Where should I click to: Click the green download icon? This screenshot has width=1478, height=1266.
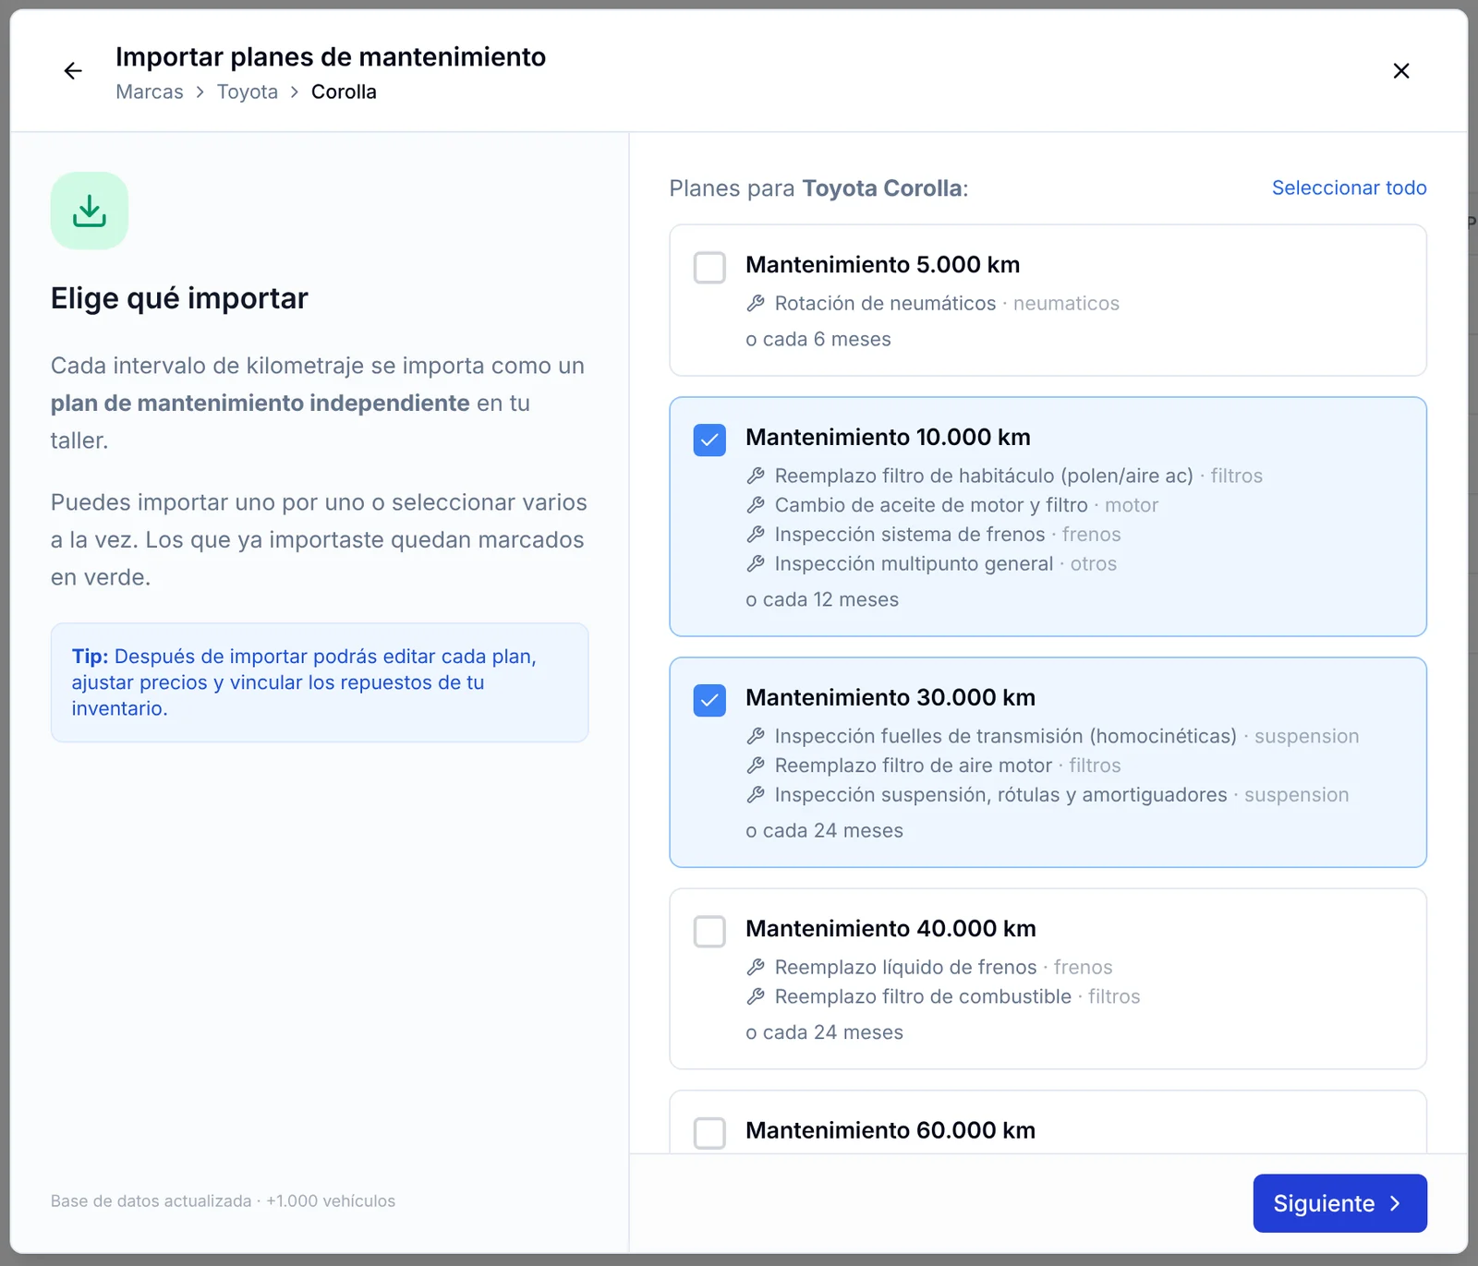pyautogui.click(x=90, y=211)
